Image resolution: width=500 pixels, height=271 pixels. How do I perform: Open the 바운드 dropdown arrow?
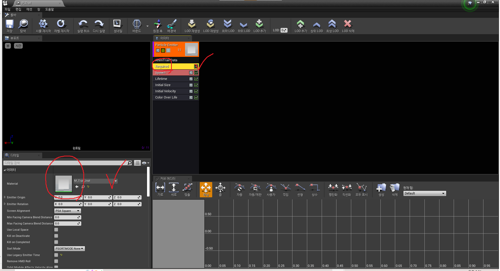[148, 26]
